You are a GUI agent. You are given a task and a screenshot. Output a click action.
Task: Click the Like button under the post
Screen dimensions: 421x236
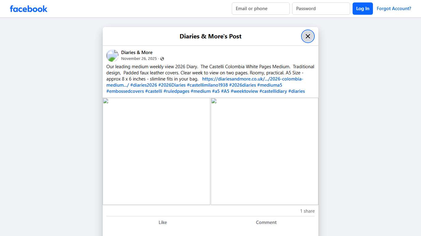coord(163,222)
